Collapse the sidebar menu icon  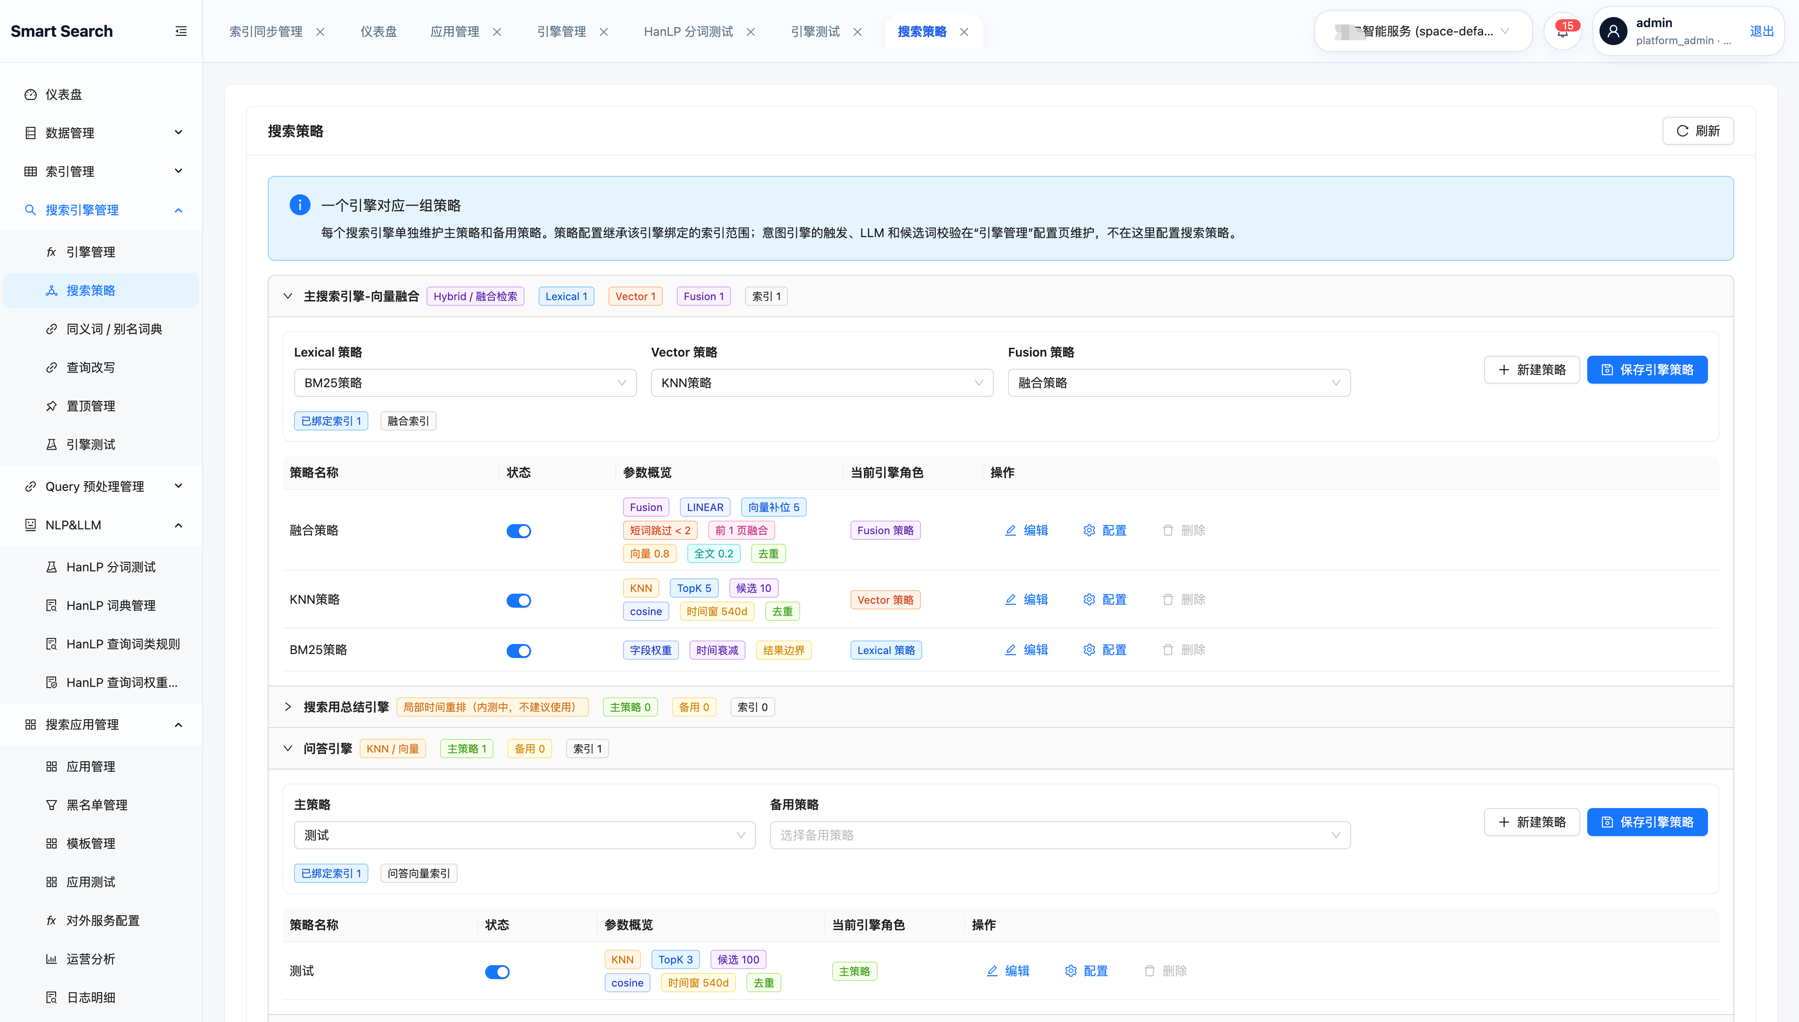[180, 31]
